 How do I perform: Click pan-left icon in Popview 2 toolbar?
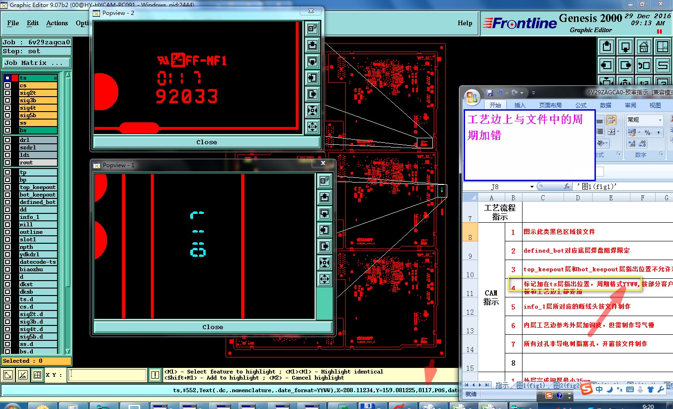point(312,78)
